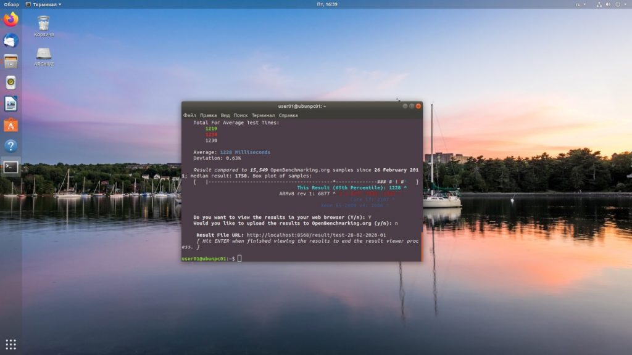The height and width of the screenshot is (355, 632).
Task: Open the ru keyboard layout dropdown
Action: [580, 4]
